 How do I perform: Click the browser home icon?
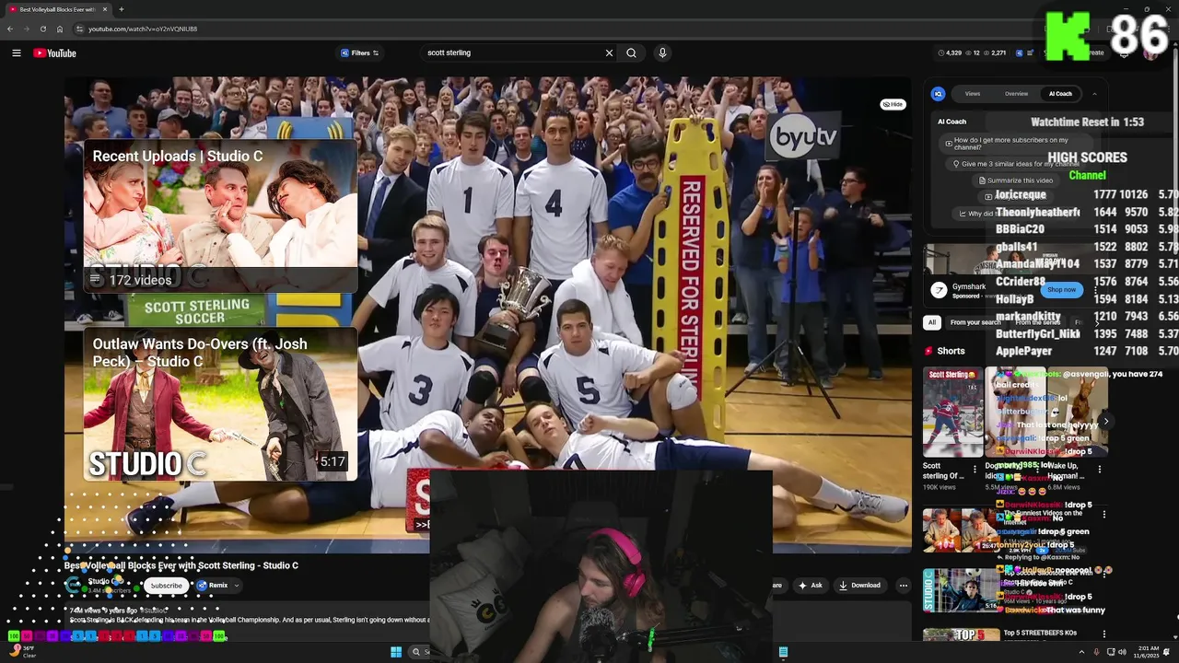[60, 29]
